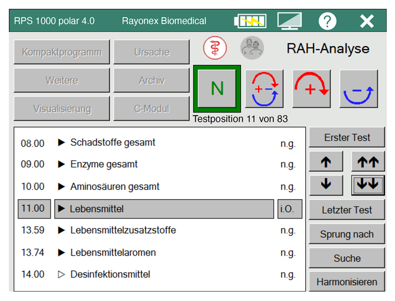Select the red-blue plus-minus circular arrows icon
The height and width of the screenshot is (301, 395).
tap(264, 89)
